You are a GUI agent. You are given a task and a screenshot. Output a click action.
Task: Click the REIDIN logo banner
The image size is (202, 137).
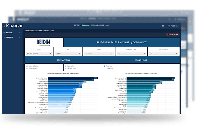[44, 42]
